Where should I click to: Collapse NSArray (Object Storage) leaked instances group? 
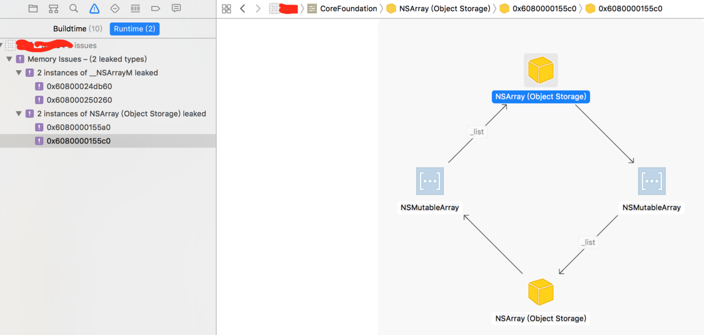pyautogui.click(x=19, y=114)
